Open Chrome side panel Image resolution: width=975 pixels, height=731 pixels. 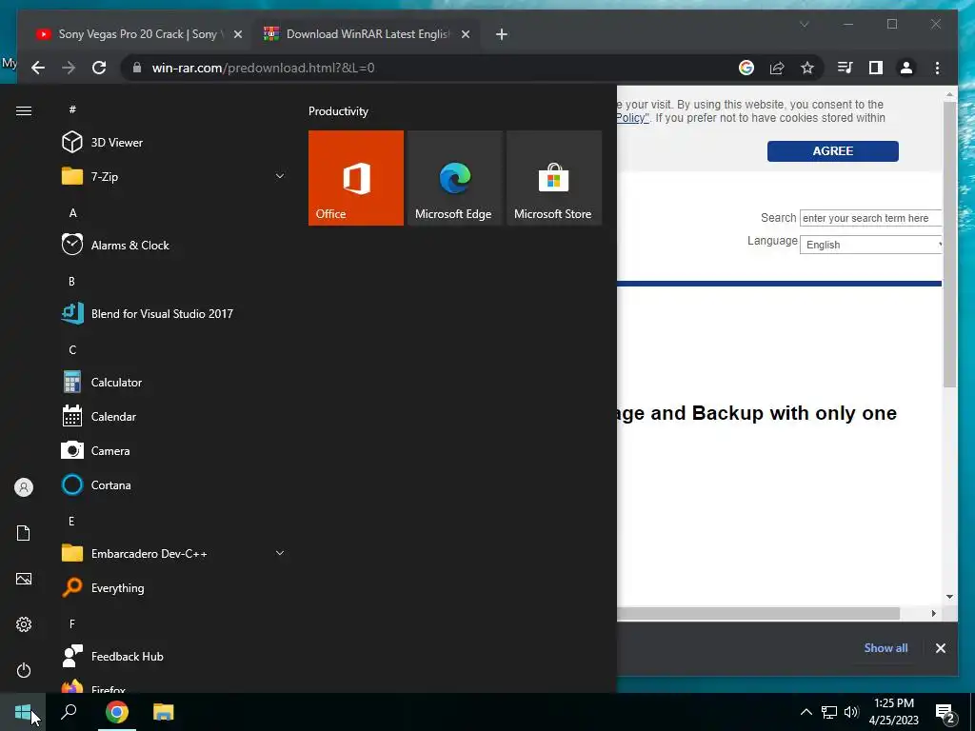876,68
